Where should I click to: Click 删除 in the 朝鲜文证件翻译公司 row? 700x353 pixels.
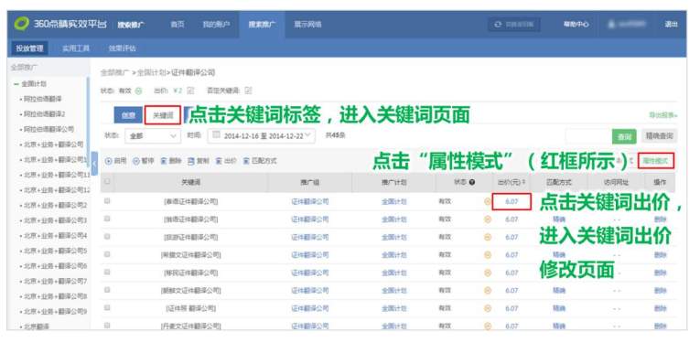[661, 291]
